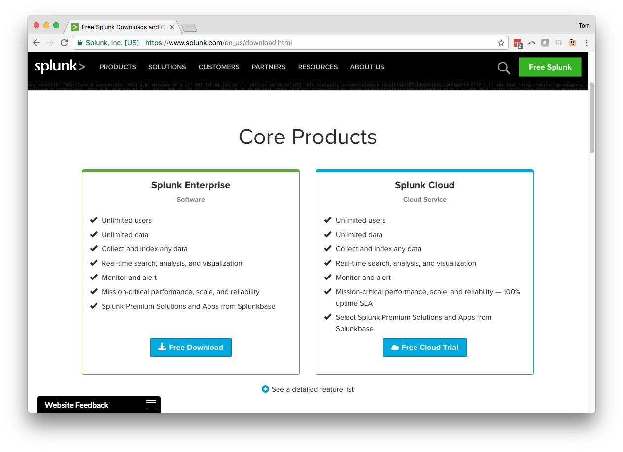Open the SOLUTIONS menu
Screen dimensions: 623x452
[167, 67]
